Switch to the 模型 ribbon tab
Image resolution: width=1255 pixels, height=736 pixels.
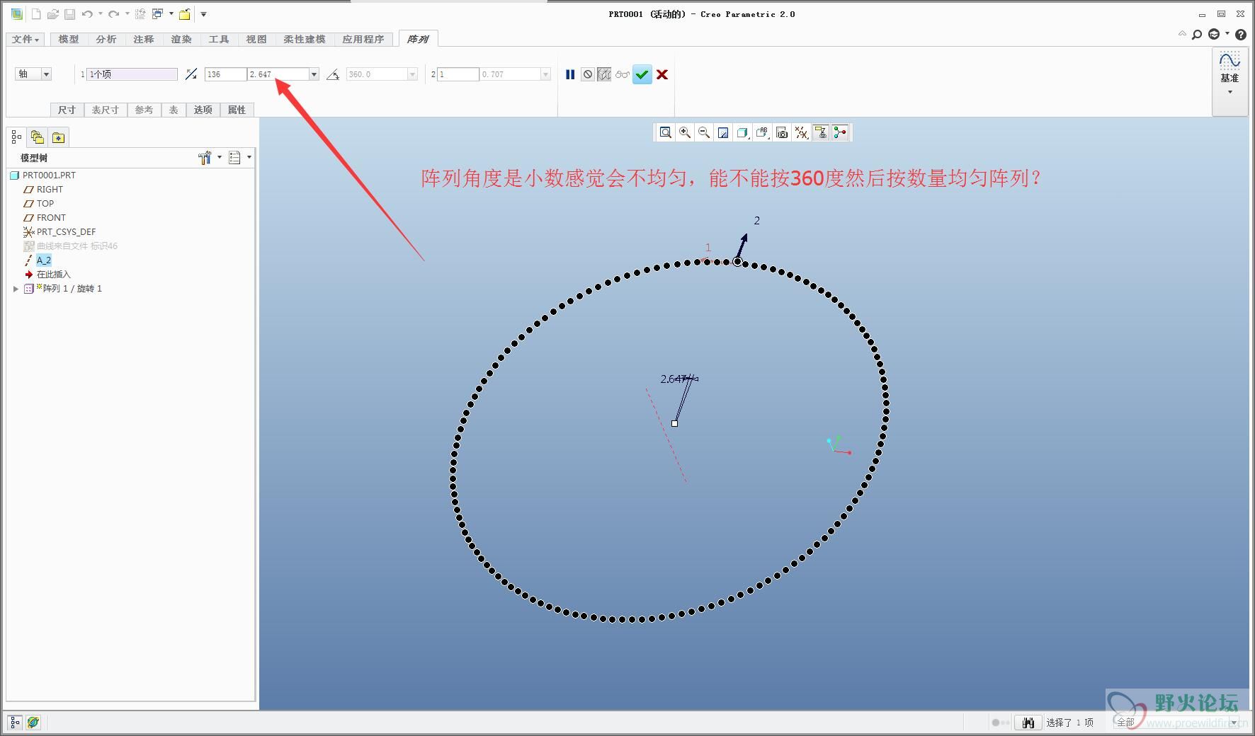[x=69, y=40]
